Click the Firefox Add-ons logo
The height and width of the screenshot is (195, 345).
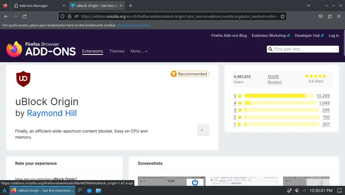(41, 49)
